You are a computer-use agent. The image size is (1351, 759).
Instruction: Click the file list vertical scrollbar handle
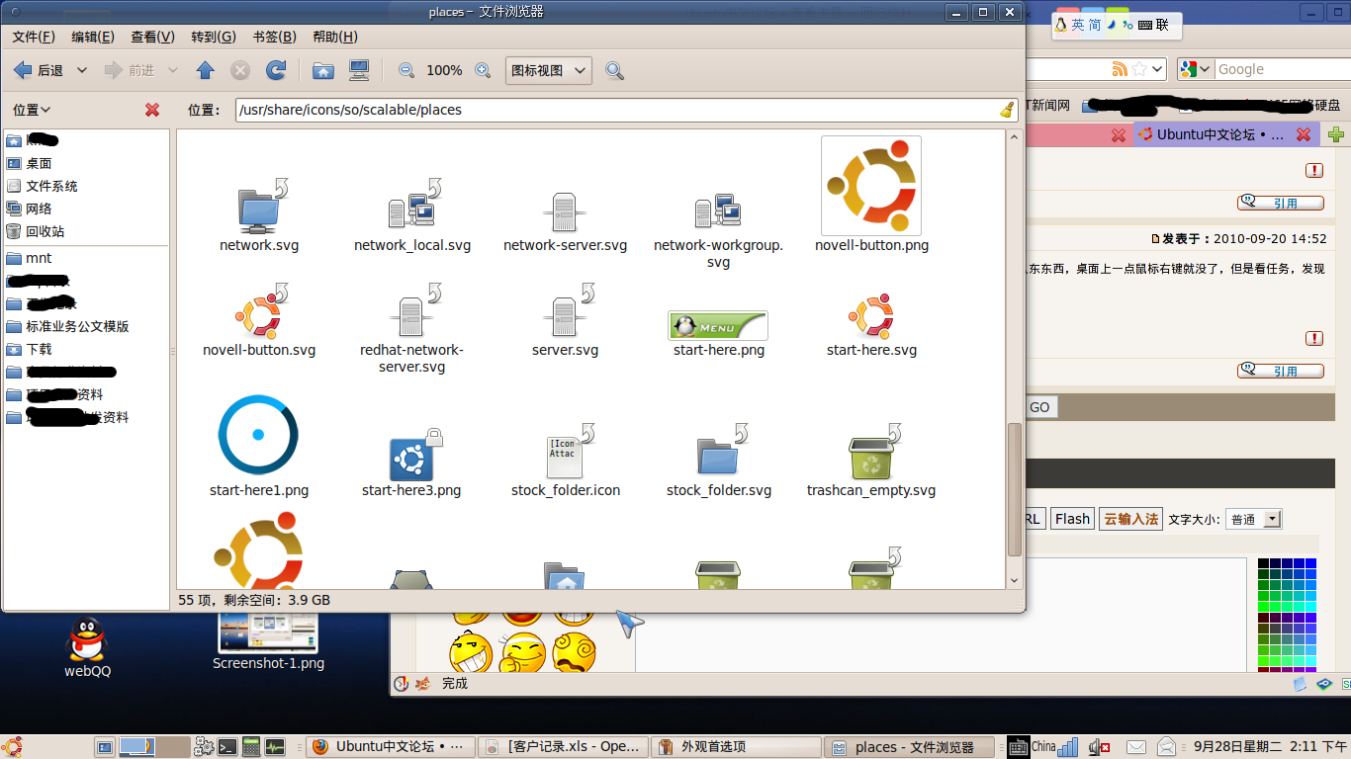click(x=1014, y=490)
